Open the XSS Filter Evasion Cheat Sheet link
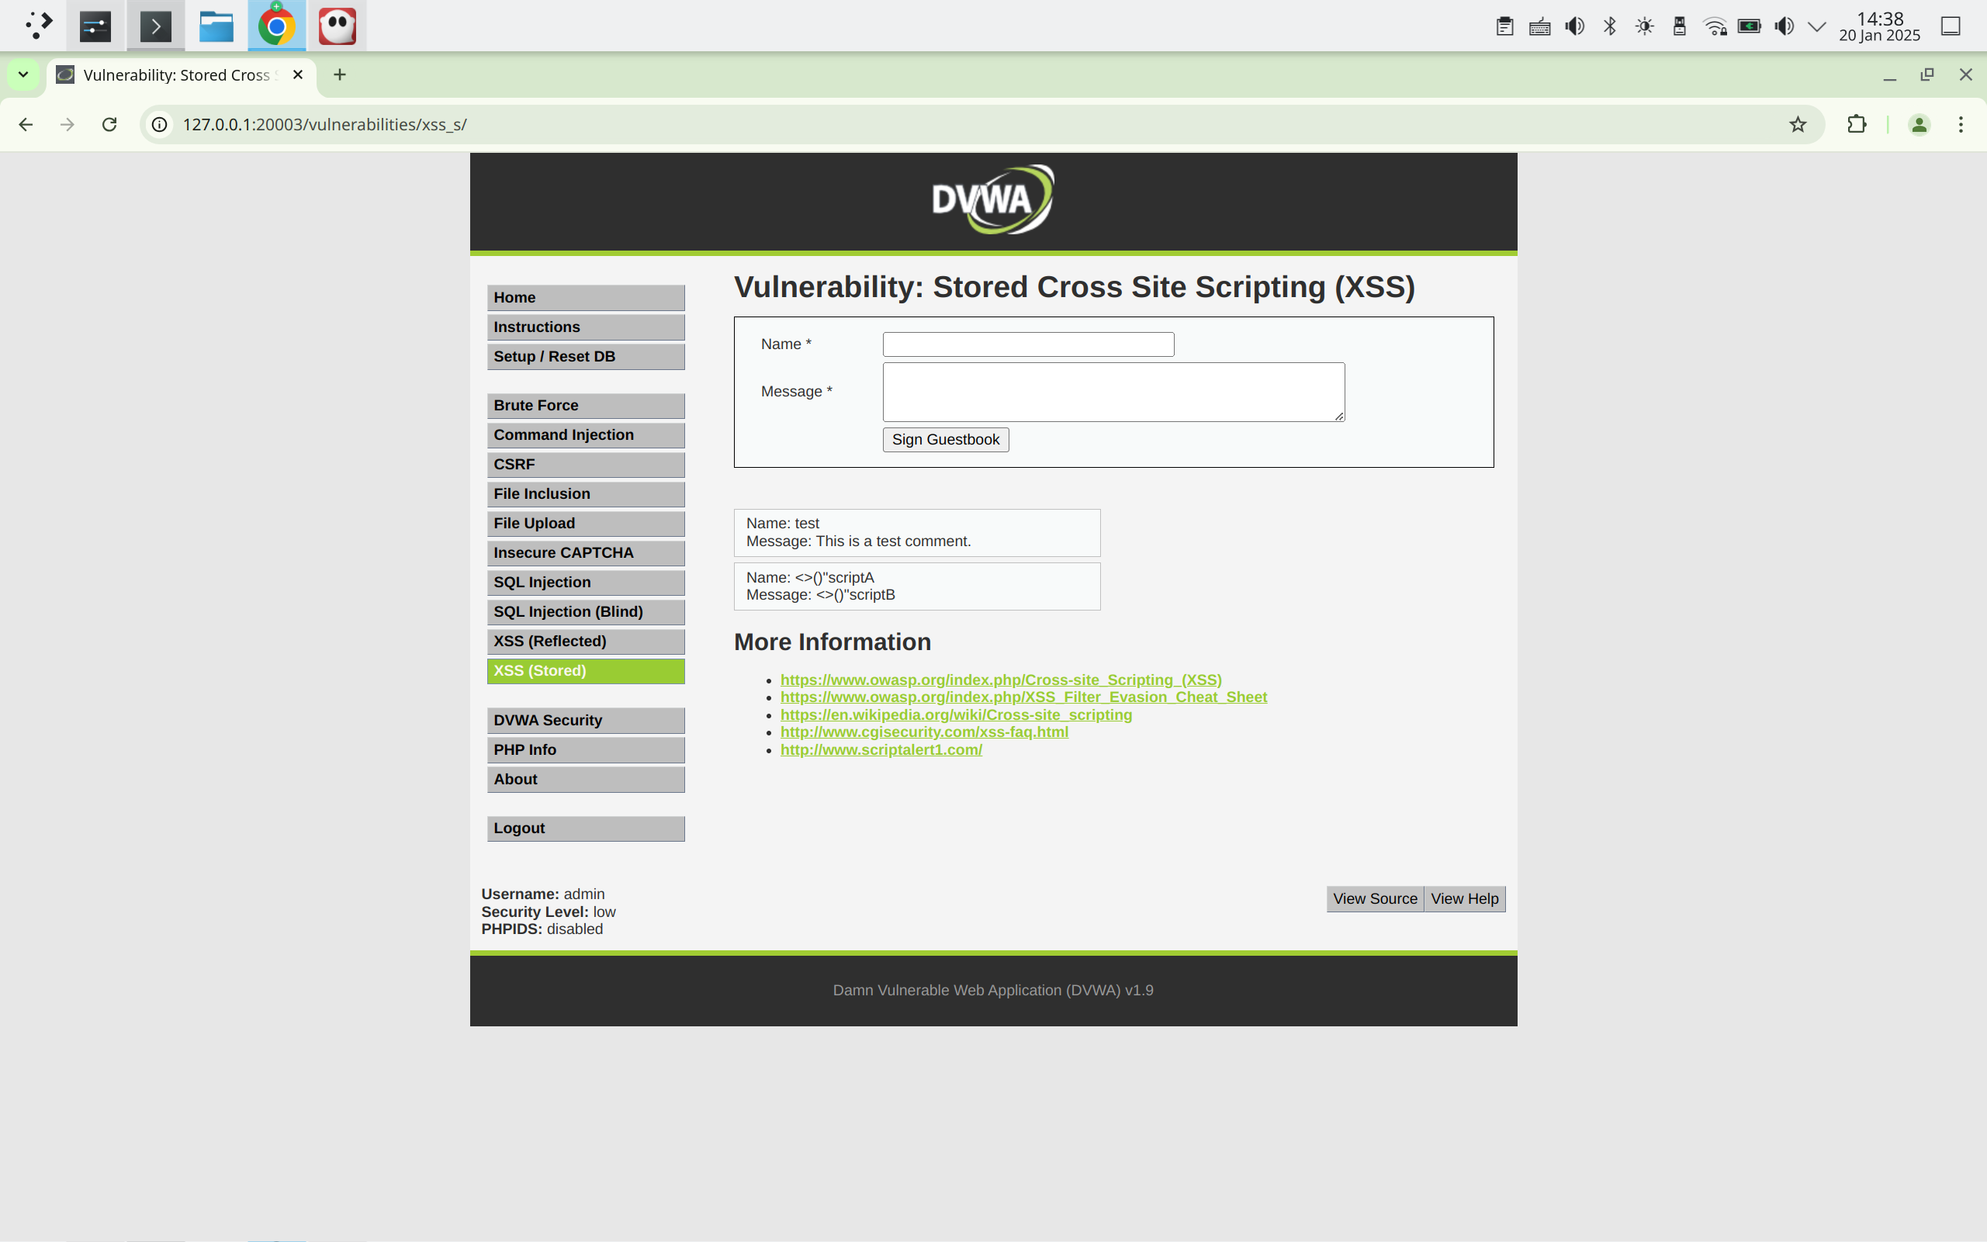This screenshot has height=1242, width=1987. pos(1023,697)
